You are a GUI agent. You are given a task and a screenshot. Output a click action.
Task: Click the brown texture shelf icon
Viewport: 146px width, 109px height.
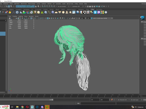coord(35,12)
